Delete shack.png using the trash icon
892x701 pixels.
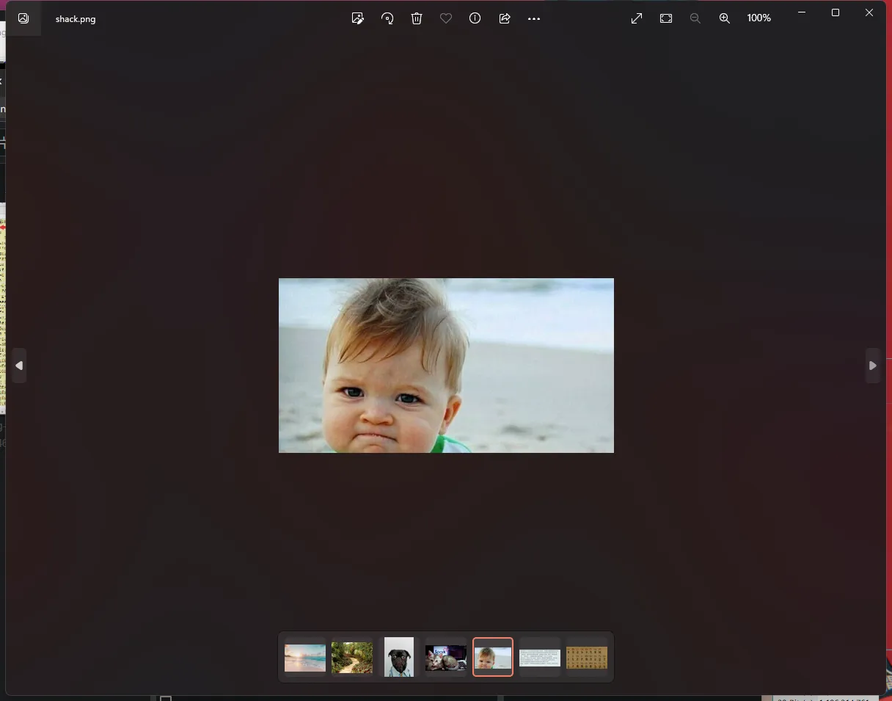(x=417, y=18)
